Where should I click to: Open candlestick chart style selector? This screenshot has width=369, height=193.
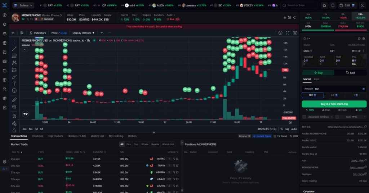point(22,33)
